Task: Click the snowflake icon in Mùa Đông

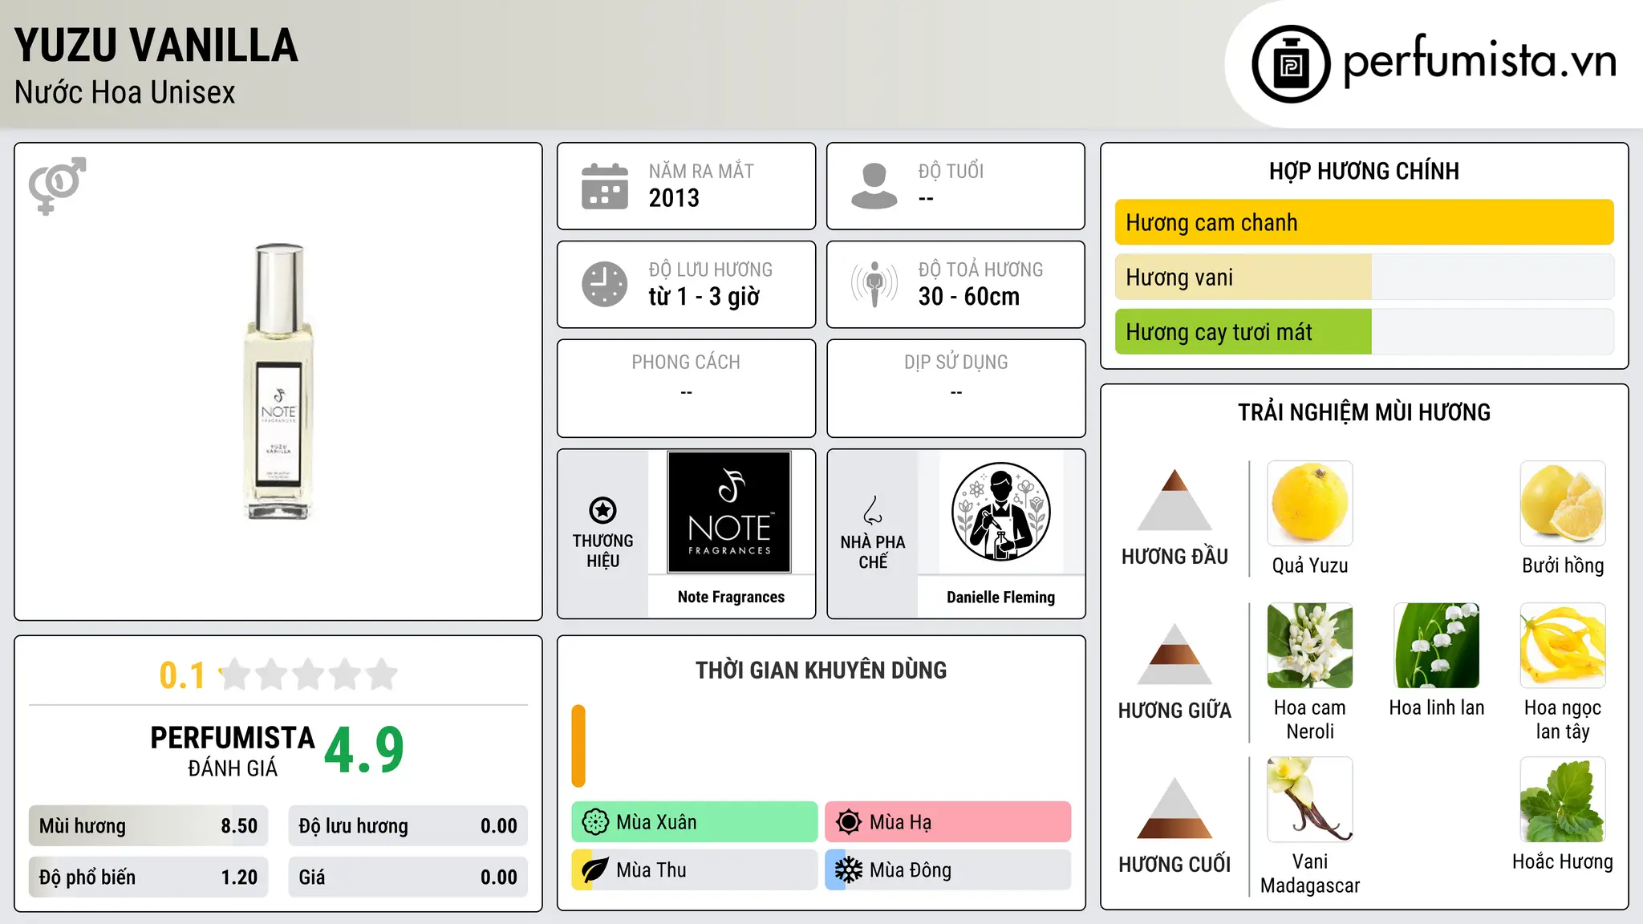Action: coord(849,870)
